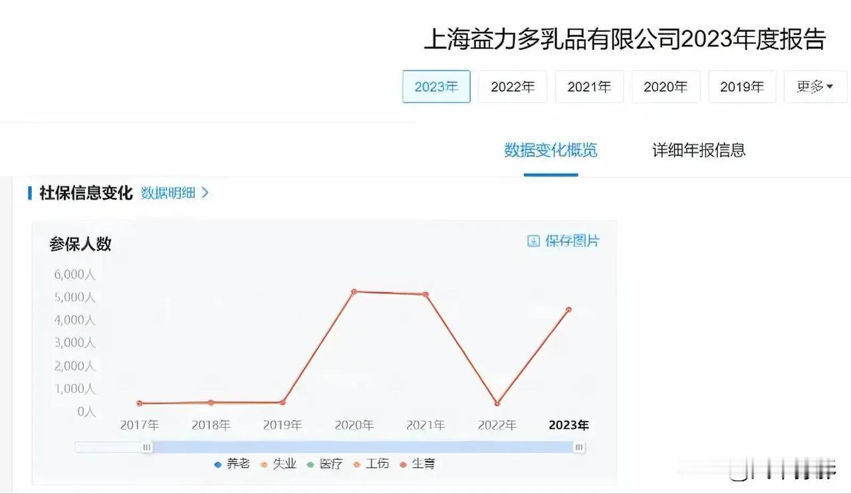The height and width of the screenshot is (494, 851).
Task: Click the 2022年 x-axis label
Action: [497, 425]
